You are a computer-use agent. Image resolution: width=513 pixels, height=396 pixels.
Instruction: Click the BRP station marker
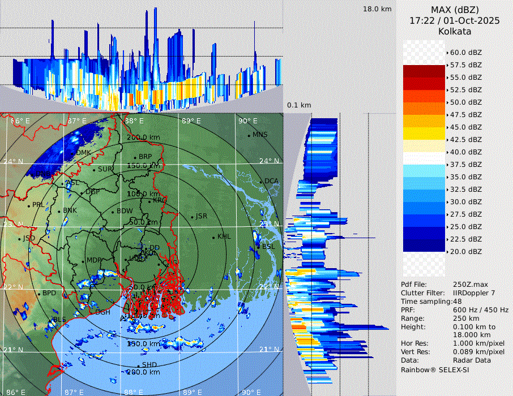(x=135, y=157)
